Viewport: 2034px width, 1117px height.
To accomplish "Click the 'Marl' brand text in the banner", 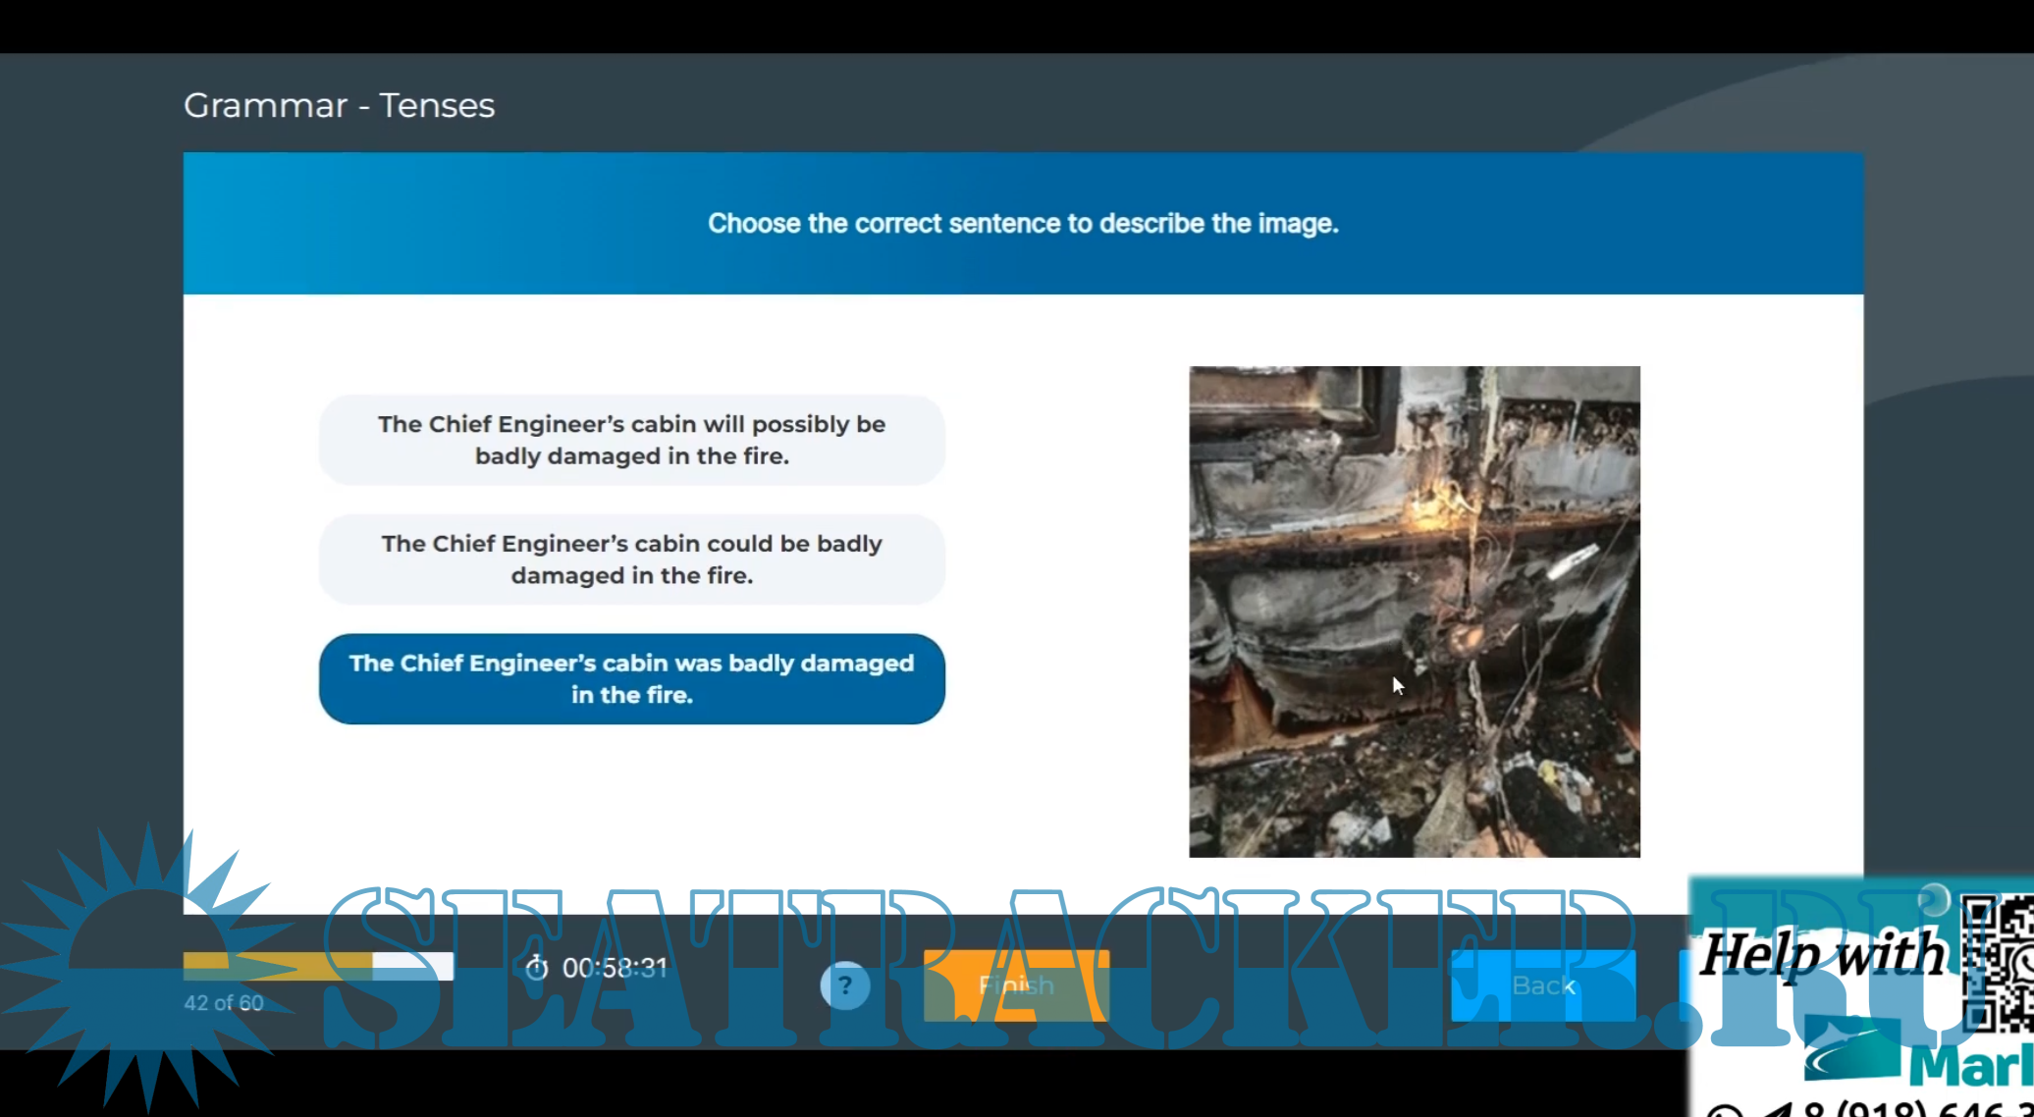I will click(x=1971, y=1067).
